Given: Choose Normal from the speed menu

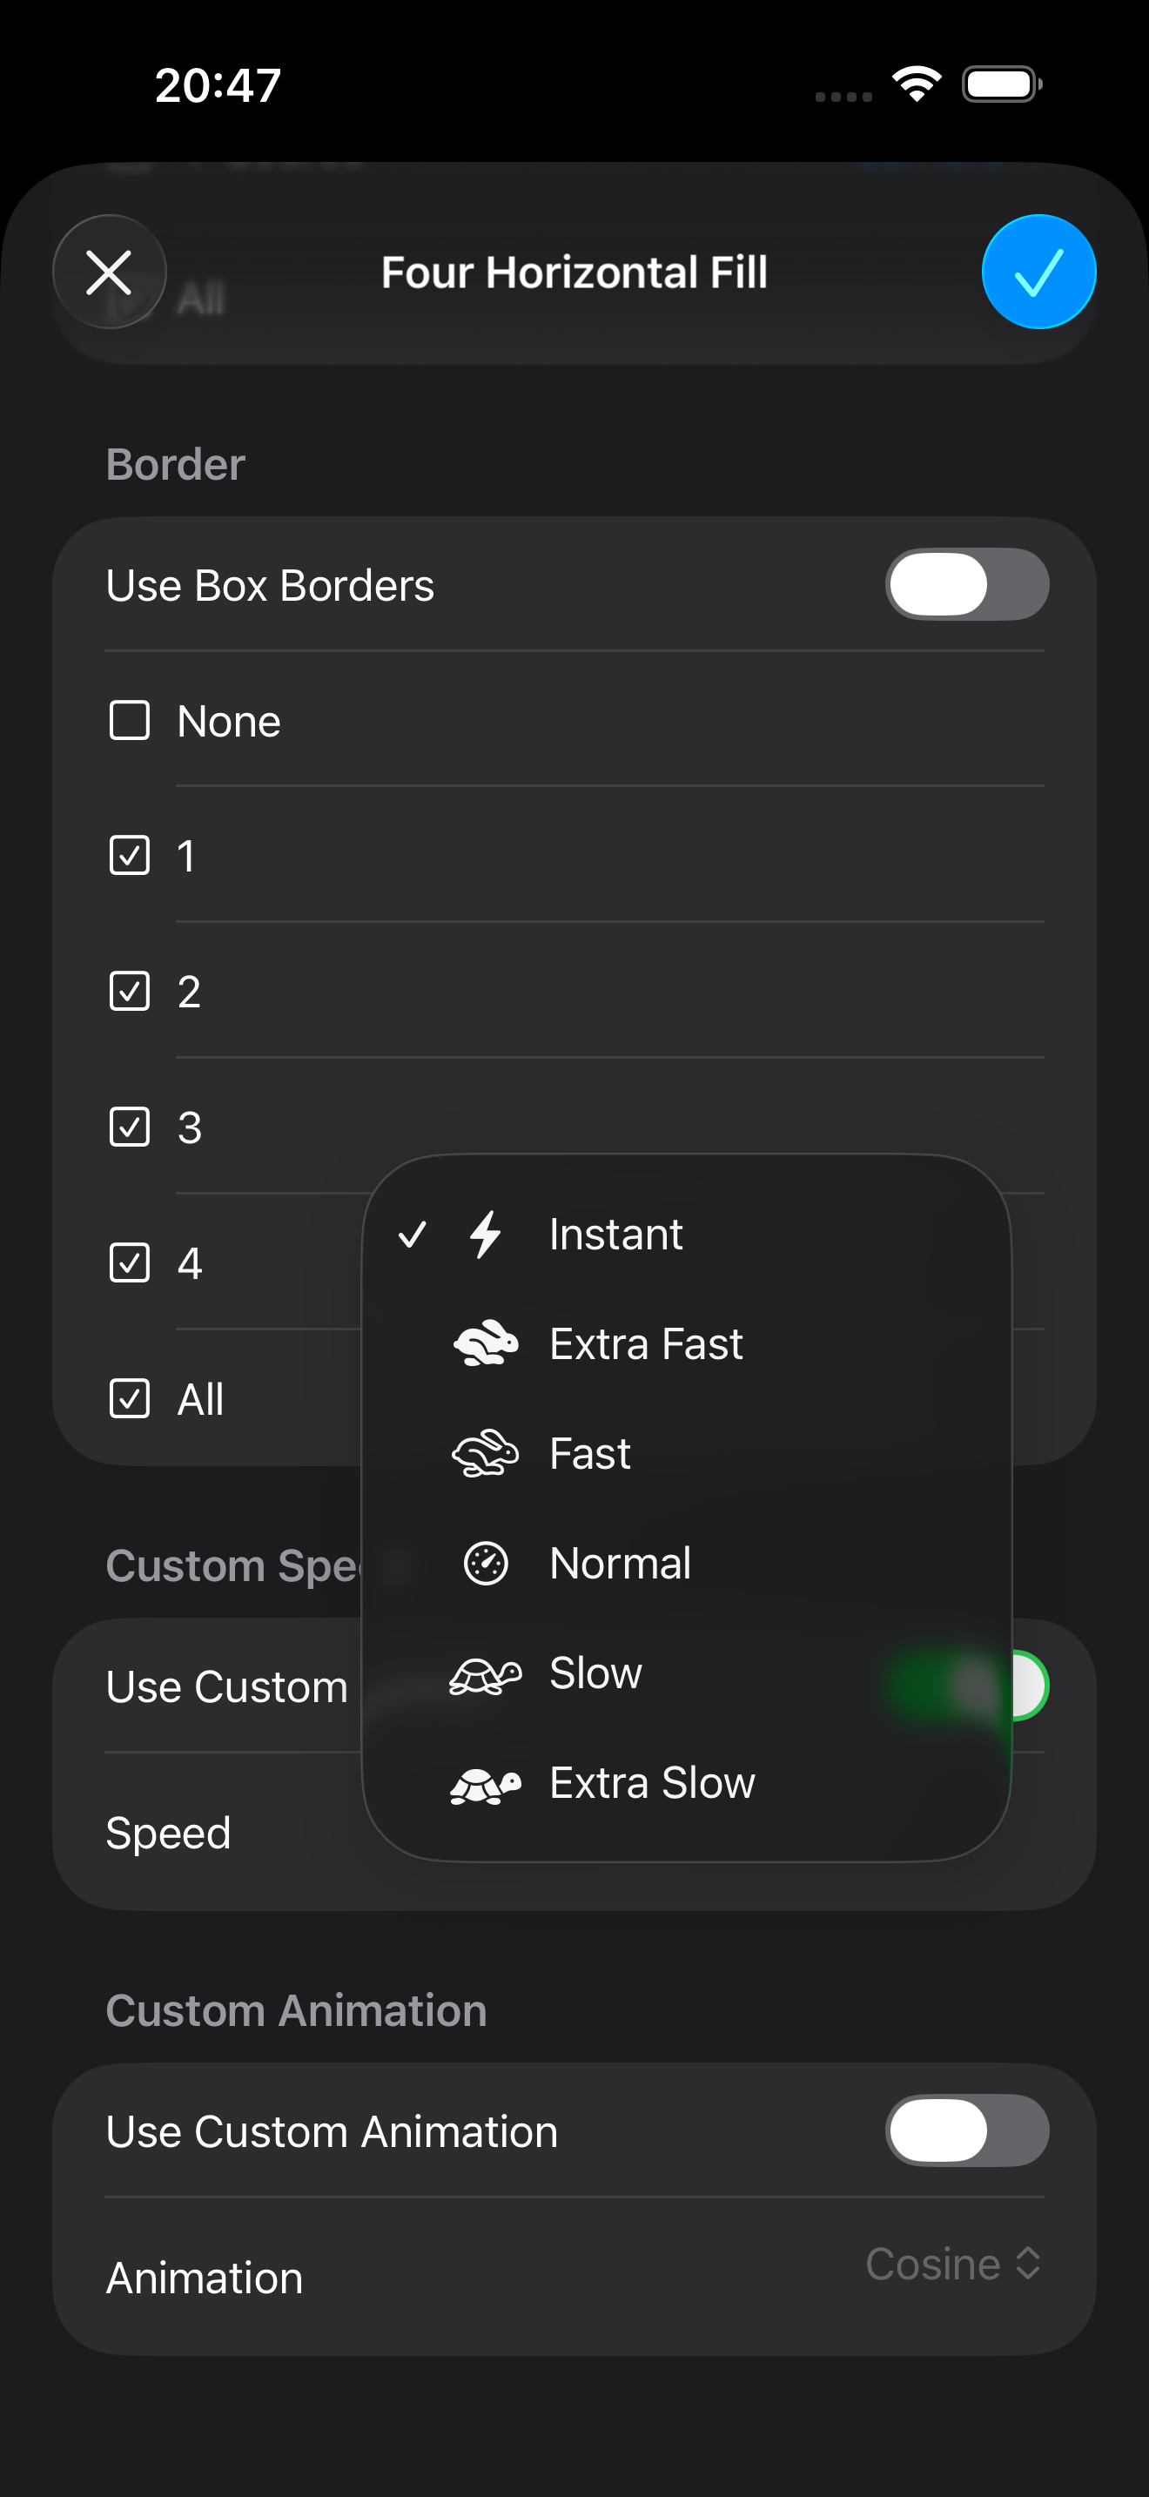Looking at the screenshot, I should click(x=620, y=1563).
